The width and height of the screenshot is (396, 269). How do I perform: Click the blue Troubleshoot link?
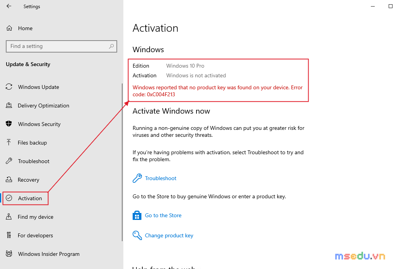[x=160, y=178]
